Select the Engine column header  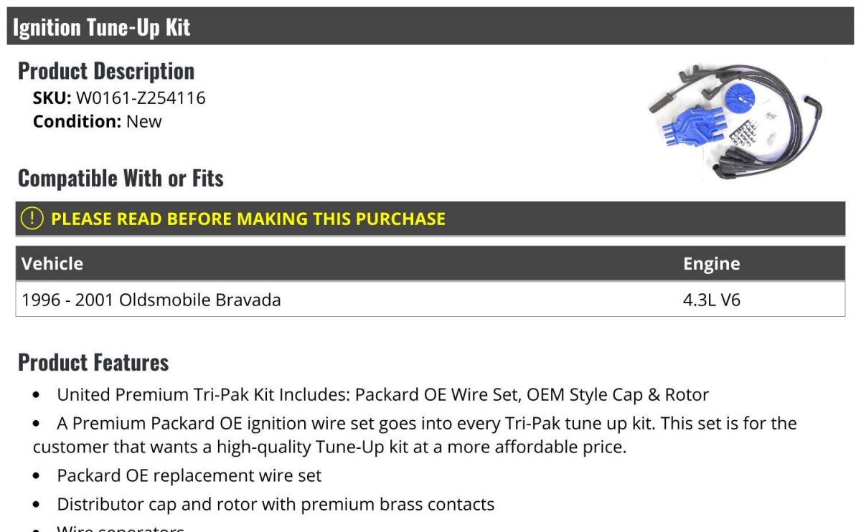tap(711, 264)
